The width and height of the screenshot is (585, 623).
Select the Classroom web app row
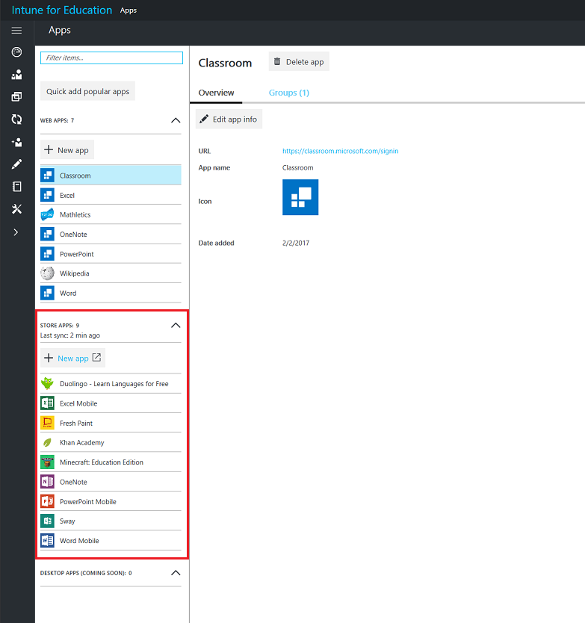coord(111,176)
